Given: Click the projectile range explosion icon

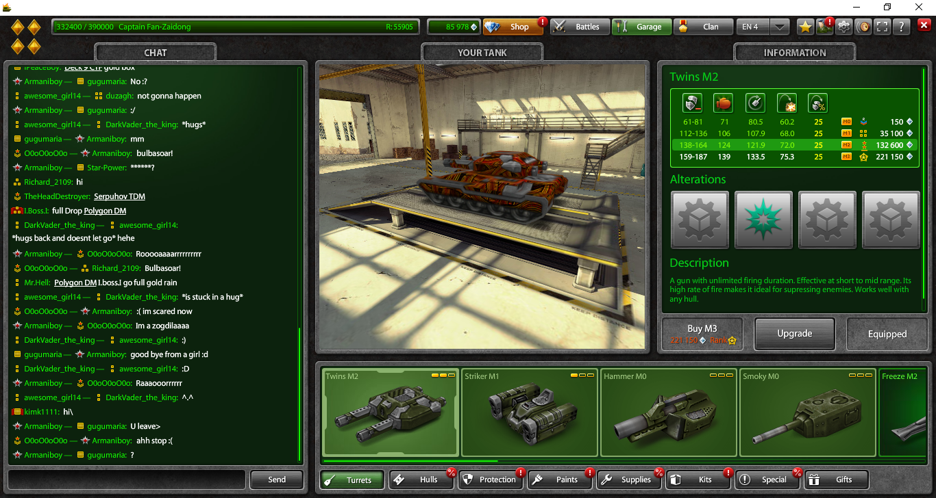Looking at the screenshot, I should point(787,103).
